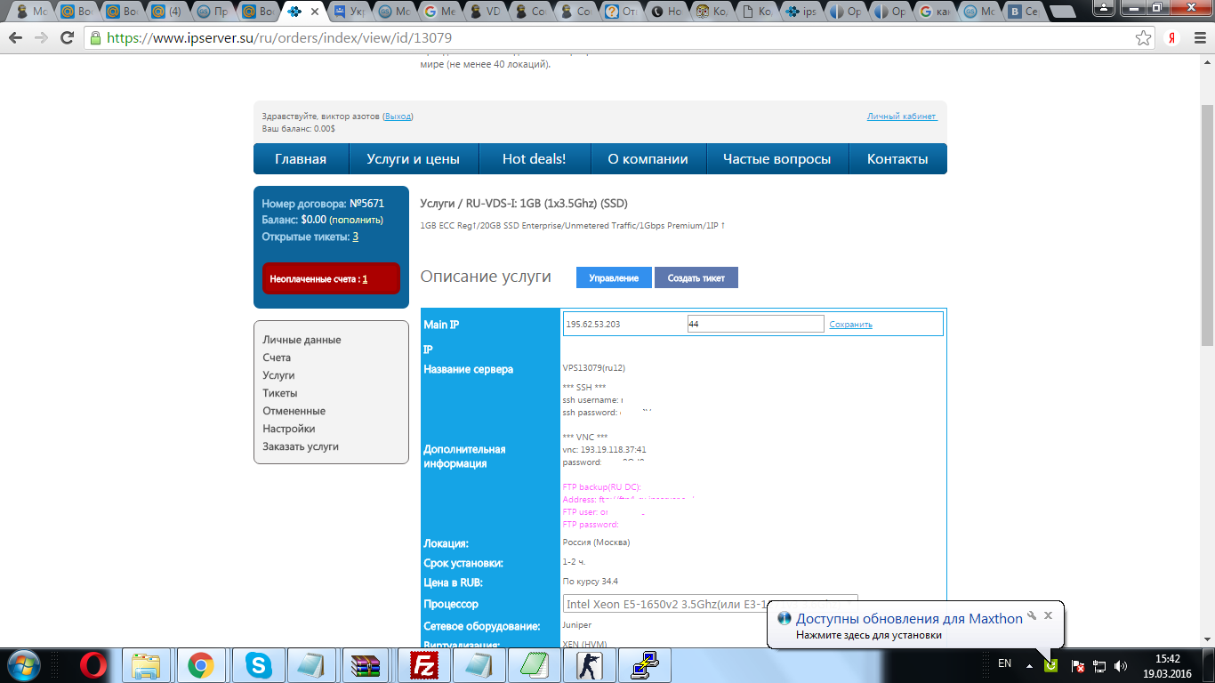
Task: Show hidden system tray icons
Action: tap(1030, 665)
